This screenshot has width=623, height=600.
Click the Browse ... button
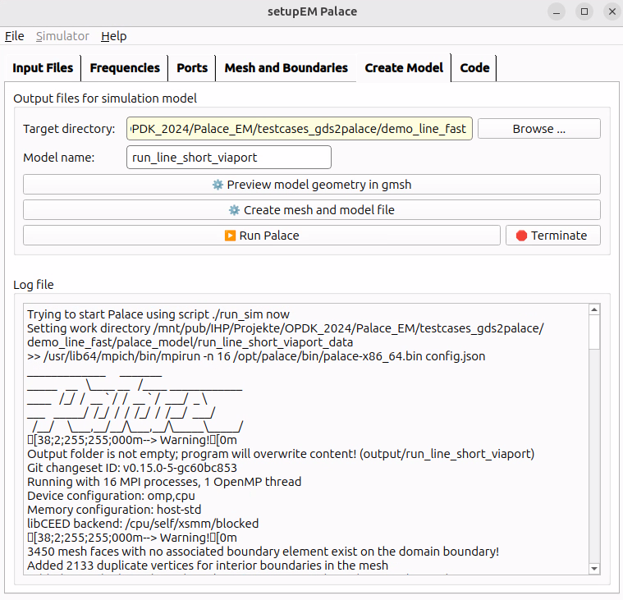point(538,129)
